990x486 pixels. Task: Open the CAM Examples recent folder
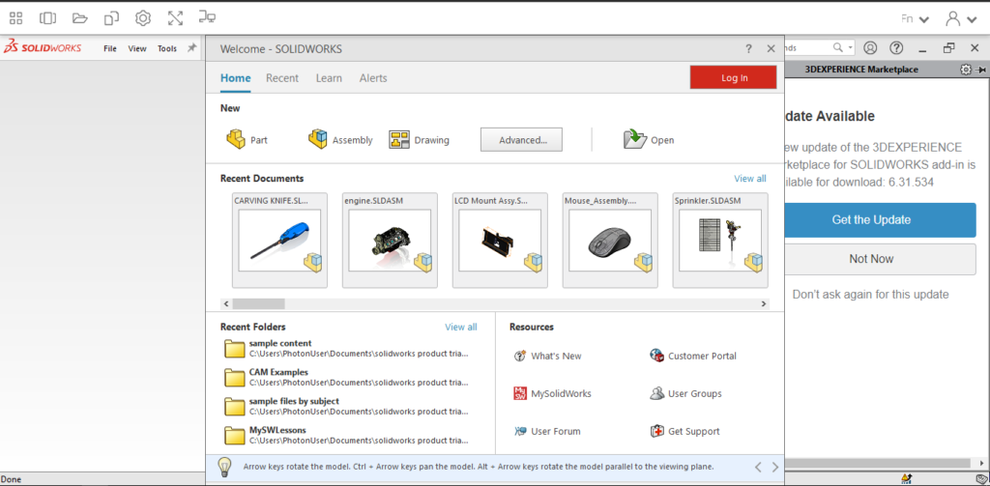[x=347, y=378]
